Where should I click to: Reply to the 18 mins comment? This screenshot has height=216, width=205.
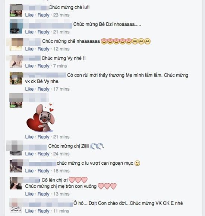pos(43,171)
